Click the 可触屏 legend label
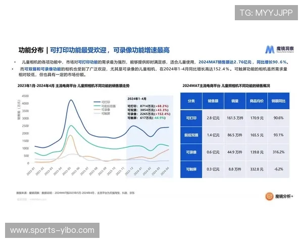 [x=106, y=113]
